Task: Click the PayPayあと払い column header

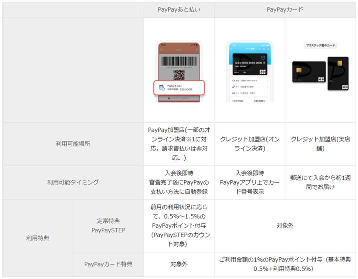Action: [179, 10]
